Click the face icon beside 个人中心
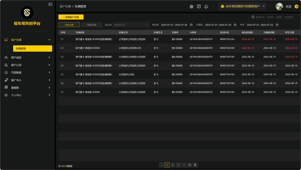Viewport: 301px width, 170px height. point(6,95)
